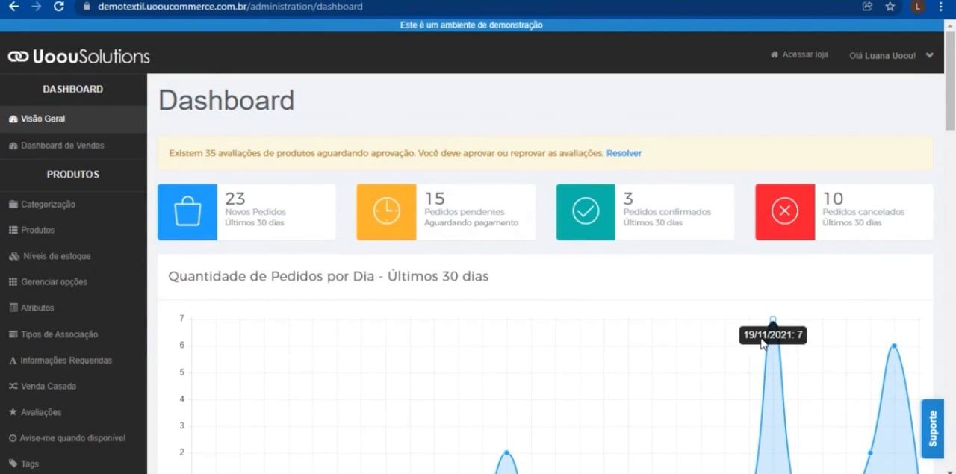
Task: Click the star icon next to Avaliações
Action: (x=13, y=412)
